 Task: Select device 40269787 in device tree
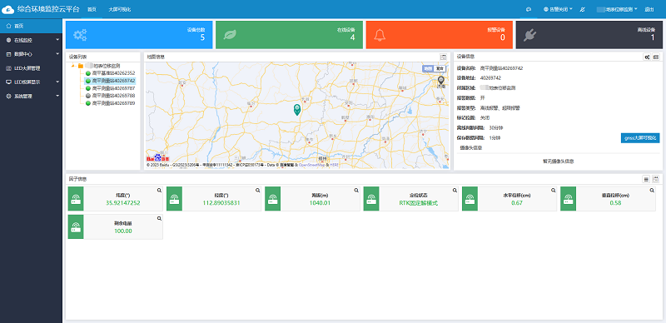113,88
